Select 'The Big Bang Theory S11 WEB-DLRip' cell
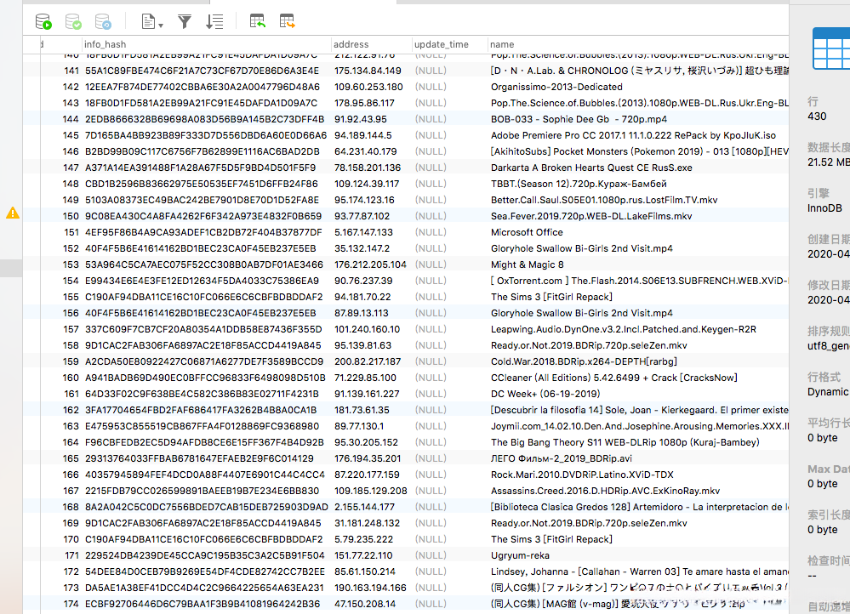This screenshot has height=614, width=850. pos(625,442)
